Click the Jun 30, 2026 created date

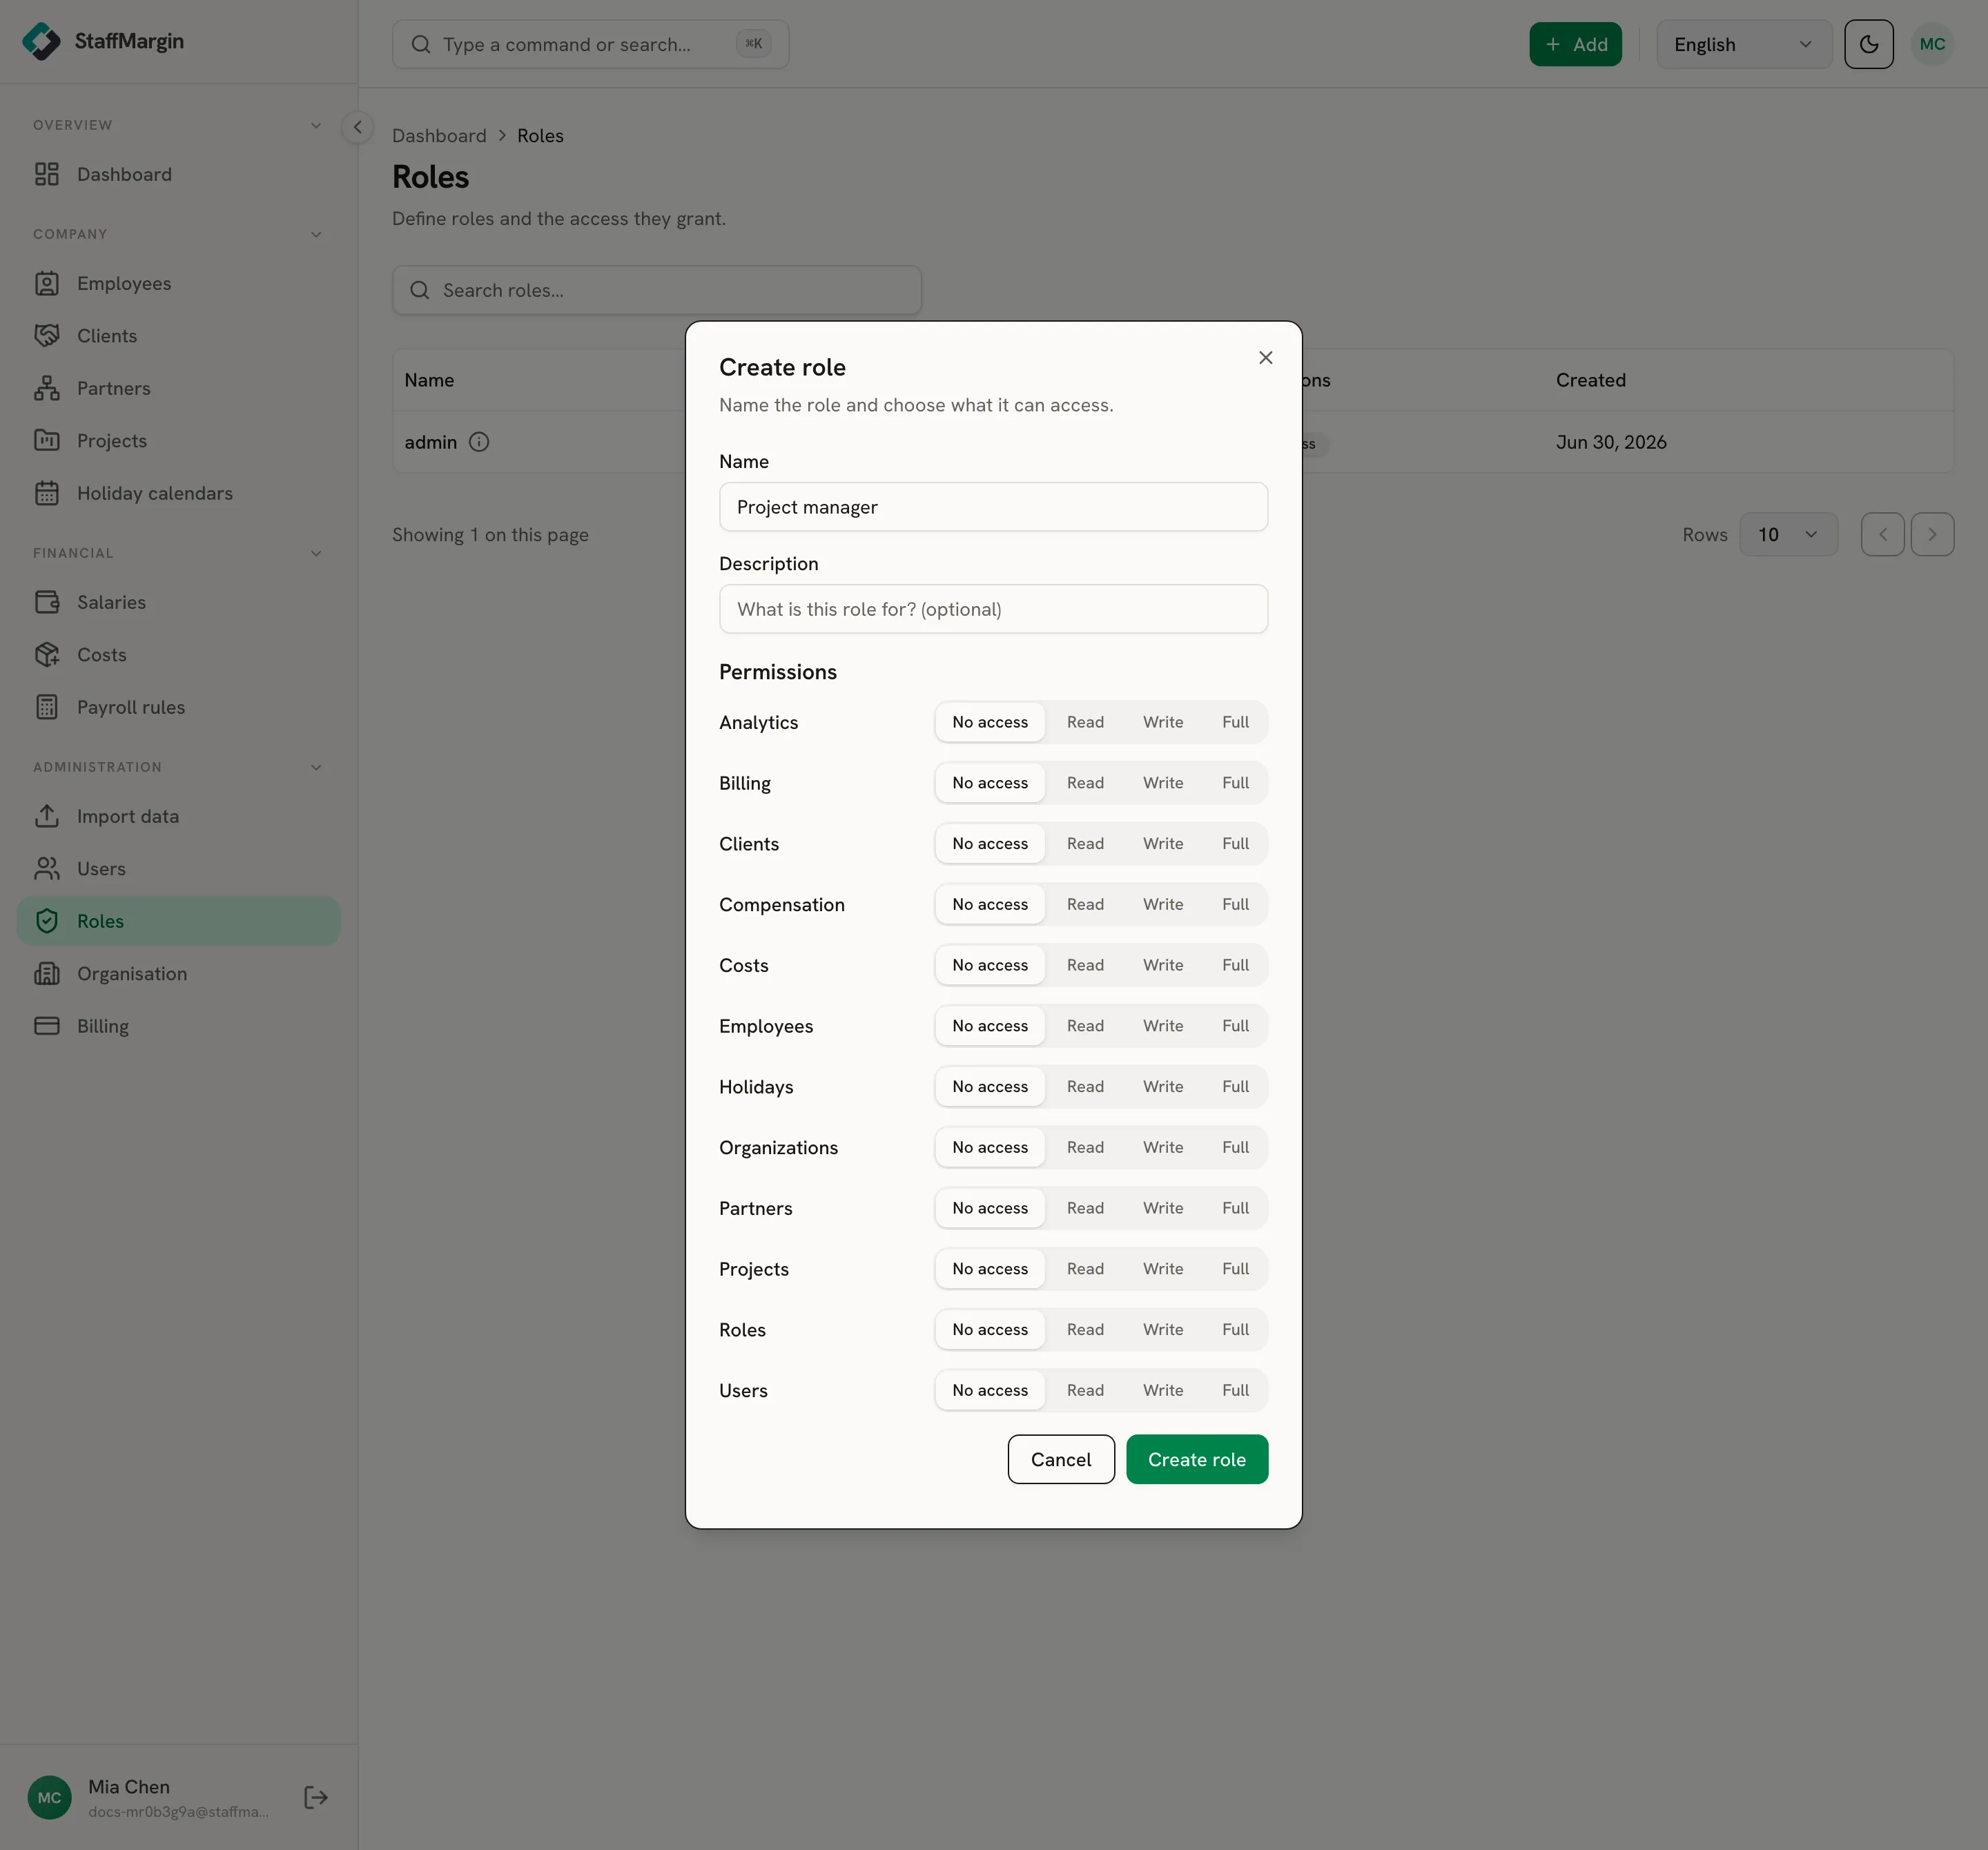click(x=1610, y=442)
